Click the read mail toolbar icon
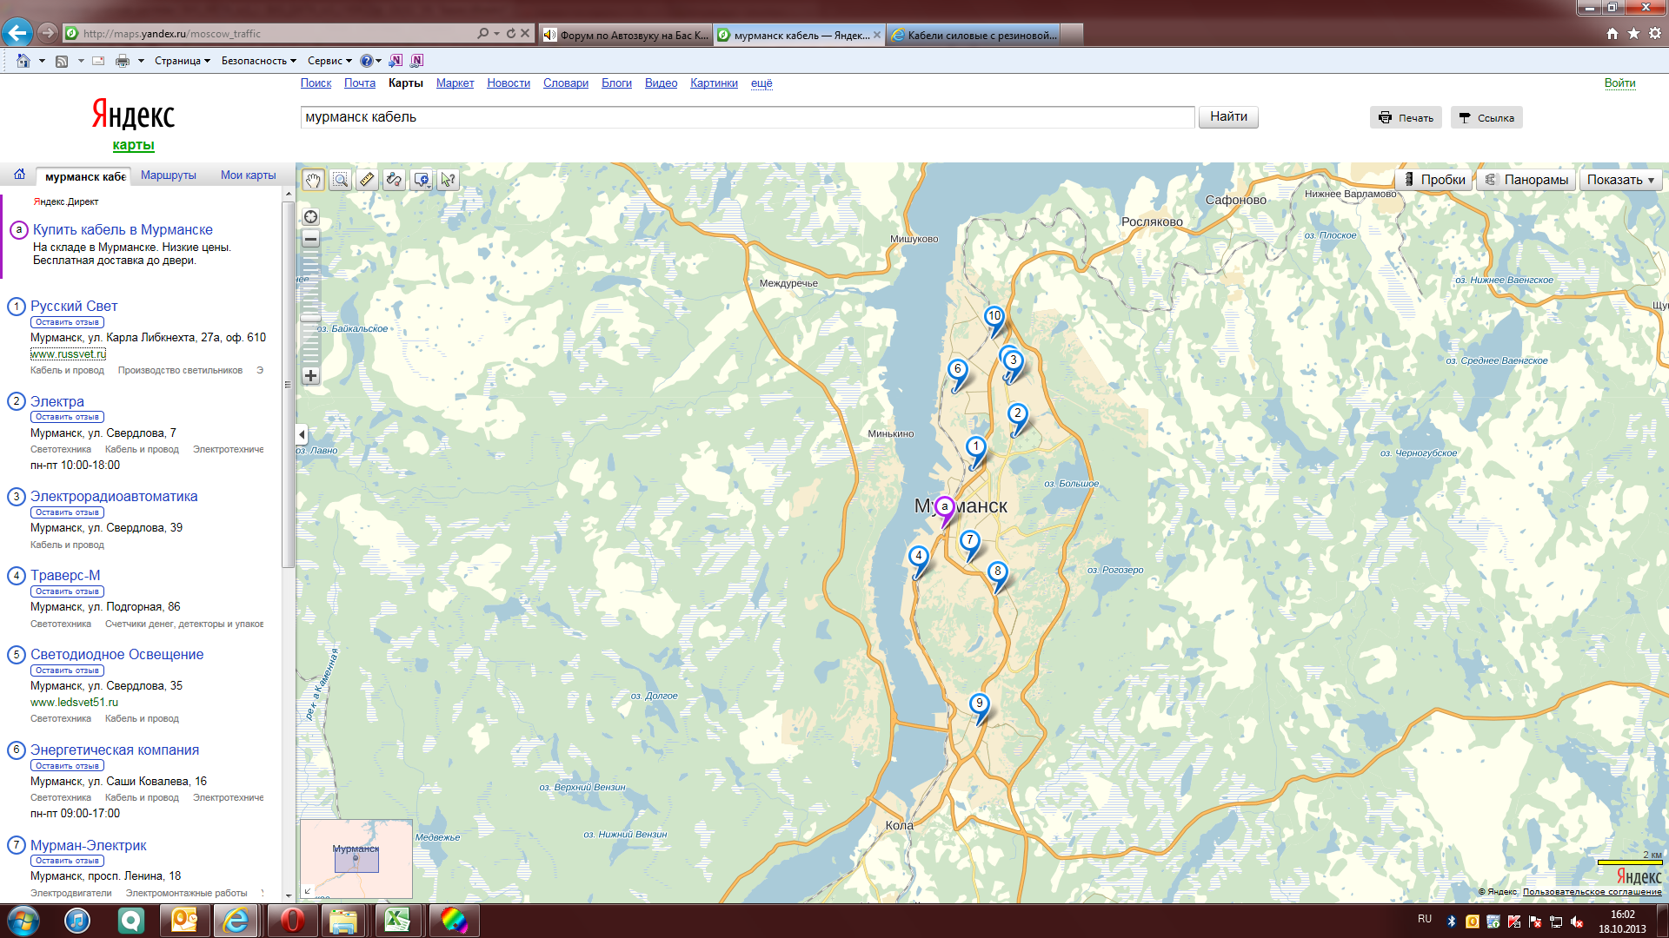This screenshot has height=938, width=1669. coord(98,61)
